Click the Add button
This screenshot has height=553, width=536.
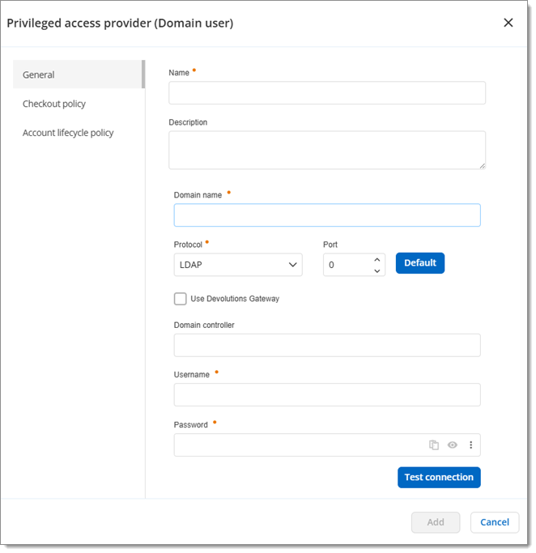click(436, 522)
